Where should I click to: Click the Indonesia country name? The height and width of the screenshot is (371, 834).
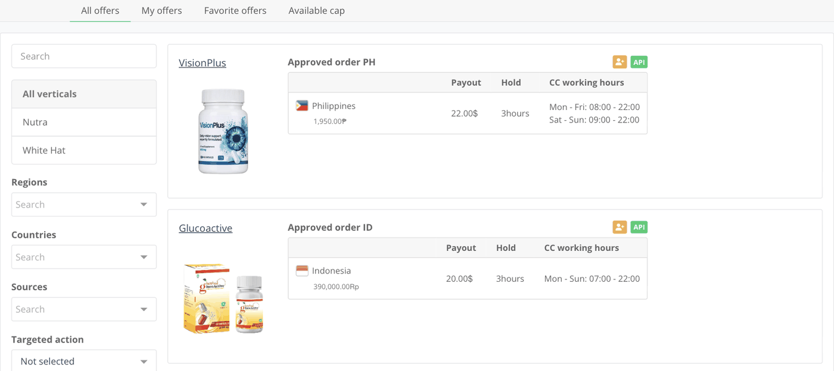tap(331, 271)
